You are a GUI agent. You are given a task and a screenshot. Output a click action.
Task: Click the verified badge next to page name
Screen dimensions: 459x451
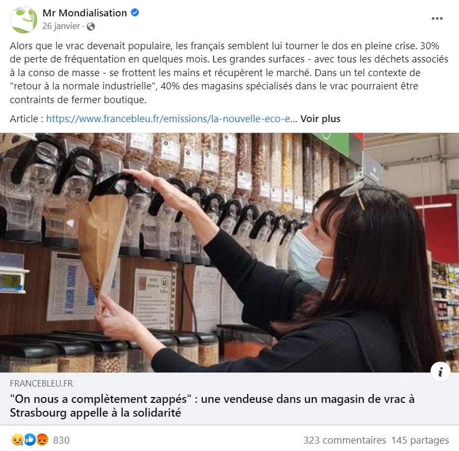[x=134, y=13]
